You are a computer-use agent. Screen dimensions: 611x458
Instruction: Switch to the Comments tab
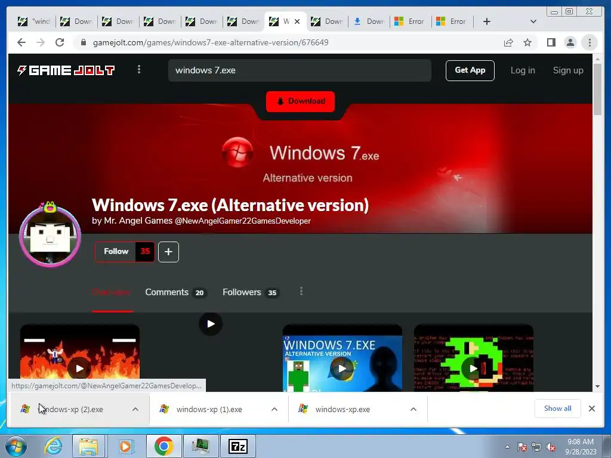tap(176, 292)
